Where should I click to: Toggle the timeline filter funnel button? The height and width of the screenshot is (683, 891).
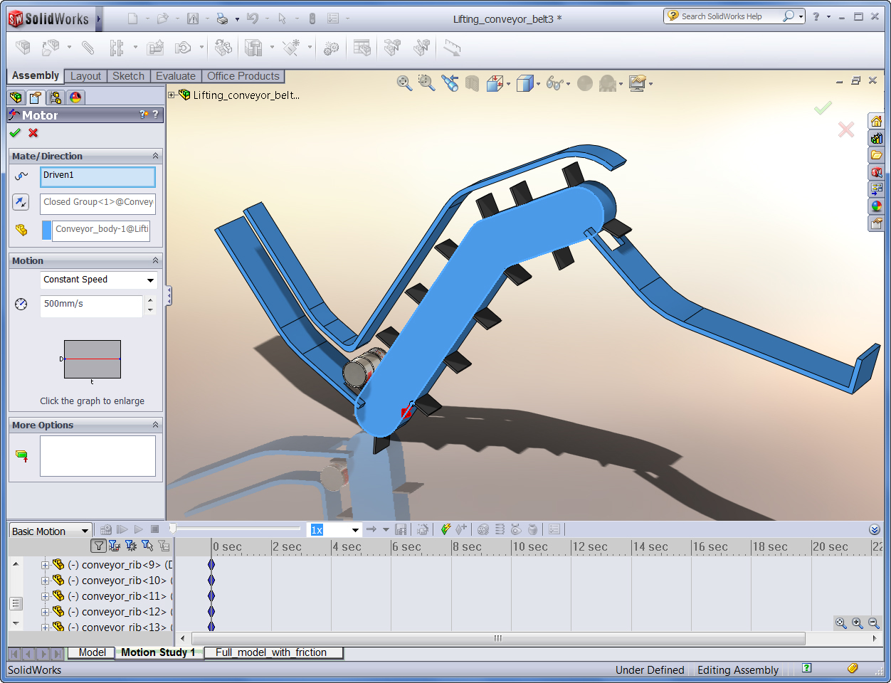99,546
